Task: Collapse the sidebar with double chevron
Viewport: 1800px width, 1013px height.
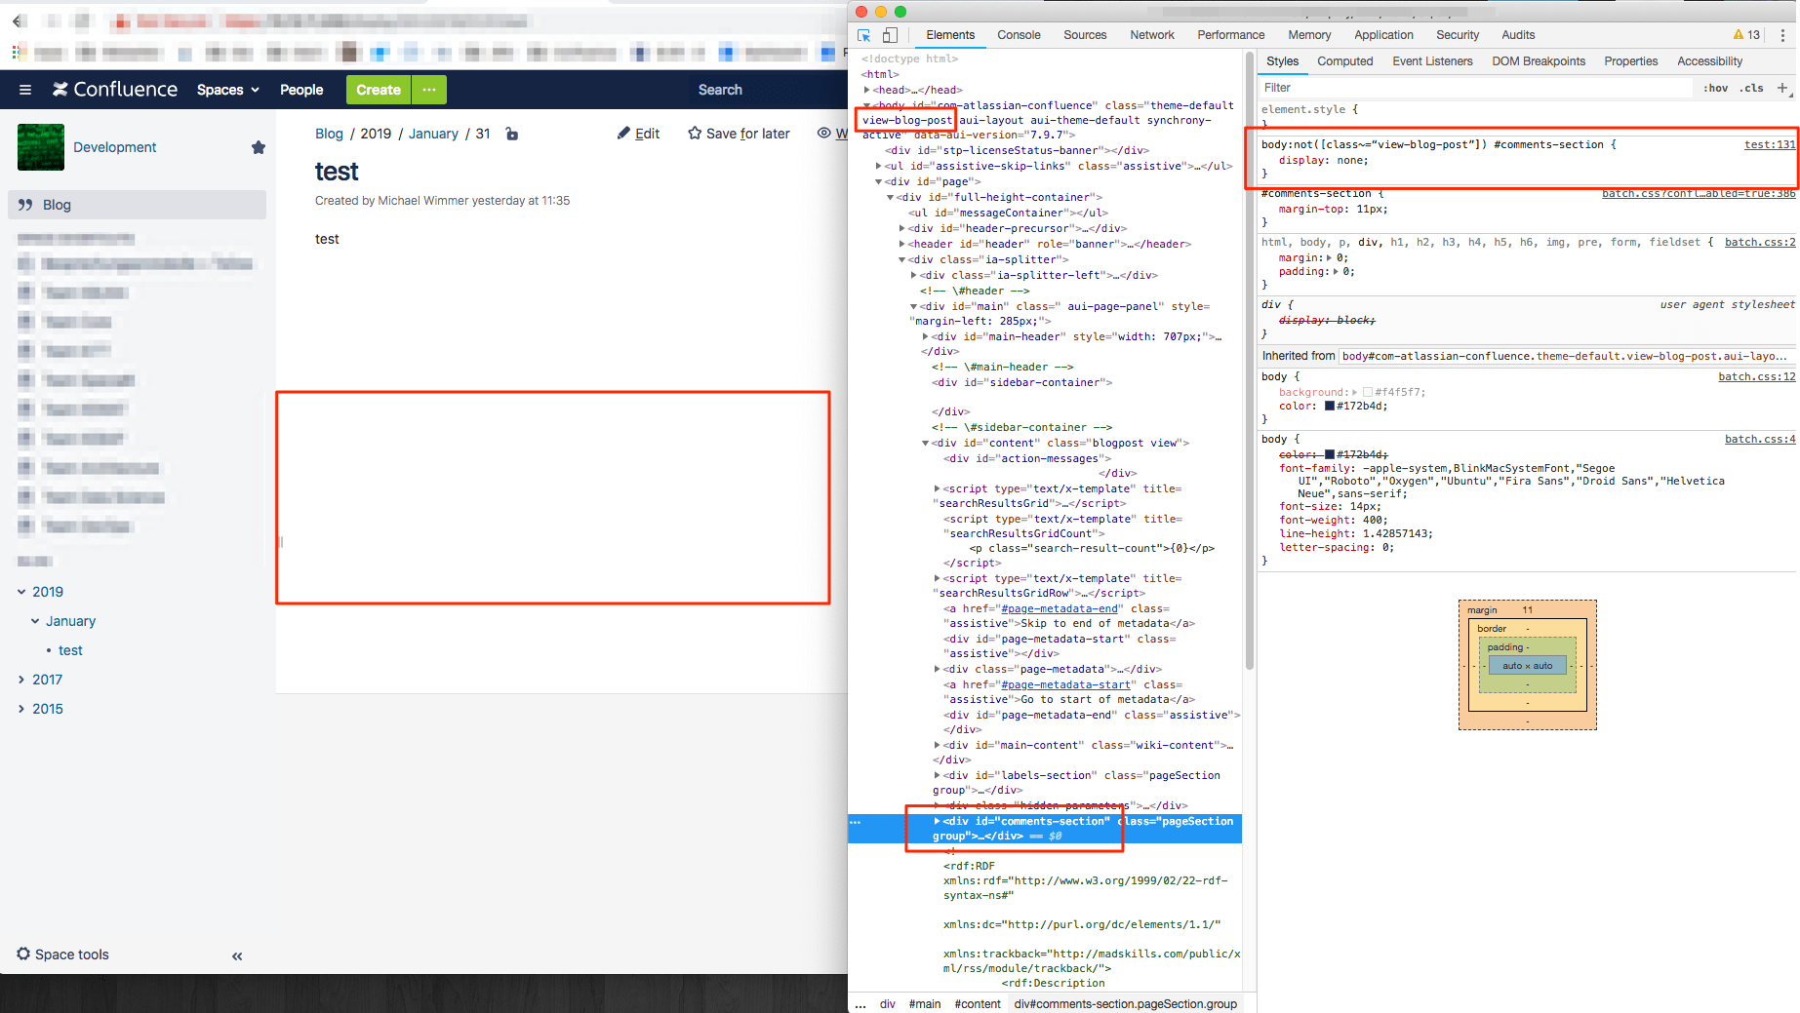Action: (x=237, y=956)
